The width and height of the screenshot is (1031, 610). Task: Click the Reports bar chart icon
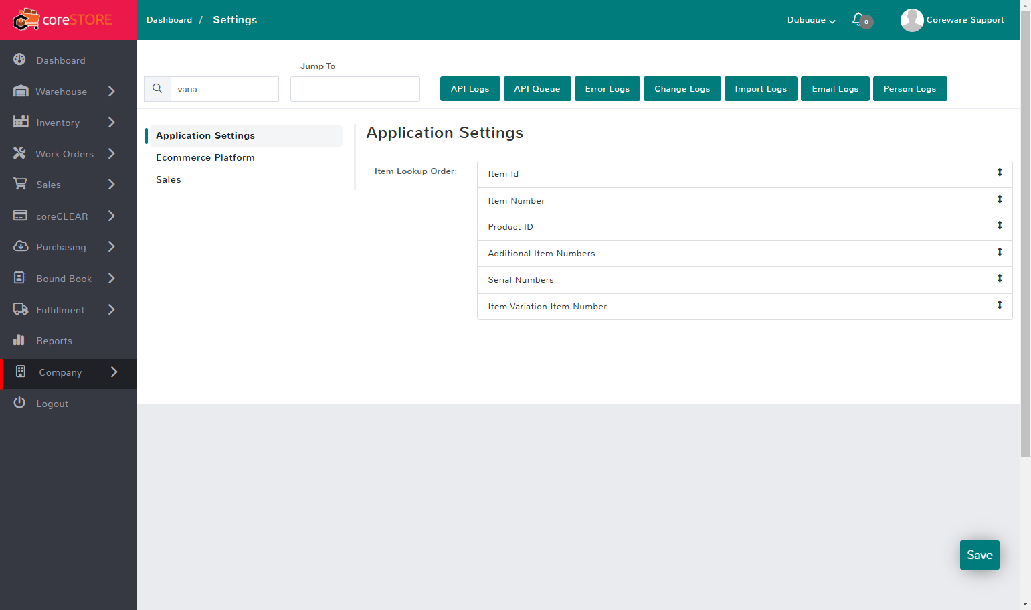tap(19, 340)
